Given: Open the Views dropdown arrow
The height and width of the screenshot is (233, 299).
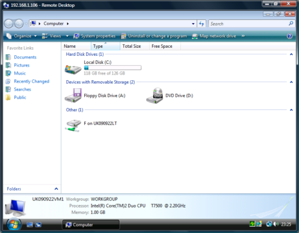Looking at the screenshot, I should [67, 36].
